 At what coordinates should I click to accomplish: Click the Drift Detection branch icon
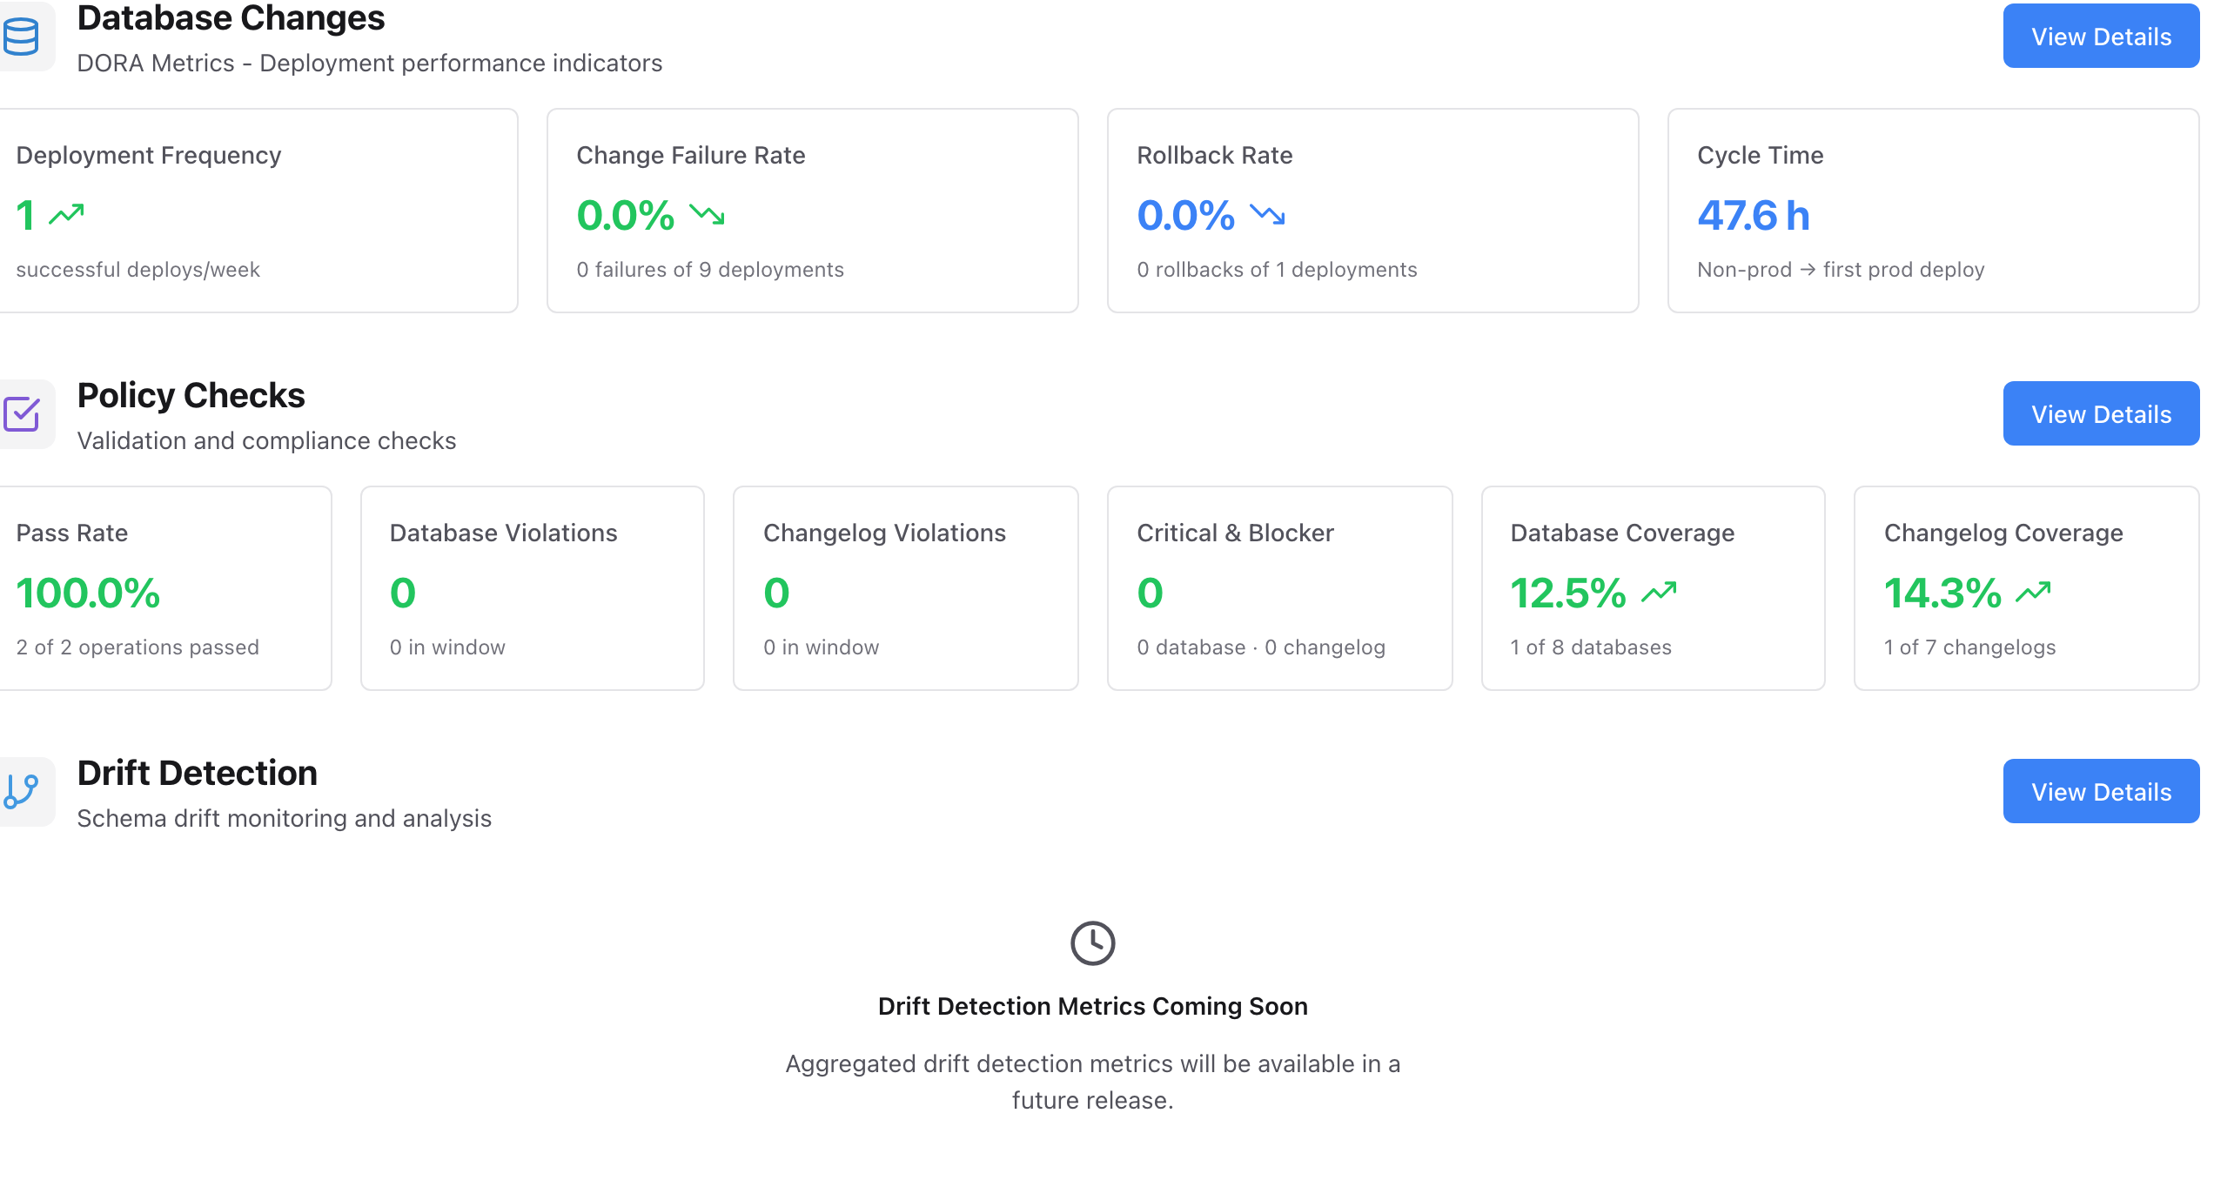coord(21,792)
